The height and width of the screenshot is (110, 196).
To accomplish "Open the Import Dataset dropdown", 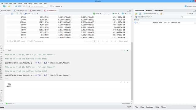I will 150,13.
